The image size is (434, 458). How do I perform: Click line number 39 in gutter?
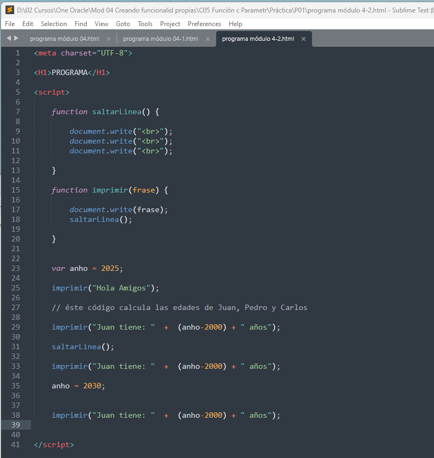pyautogui.click(x=15, y=425)
